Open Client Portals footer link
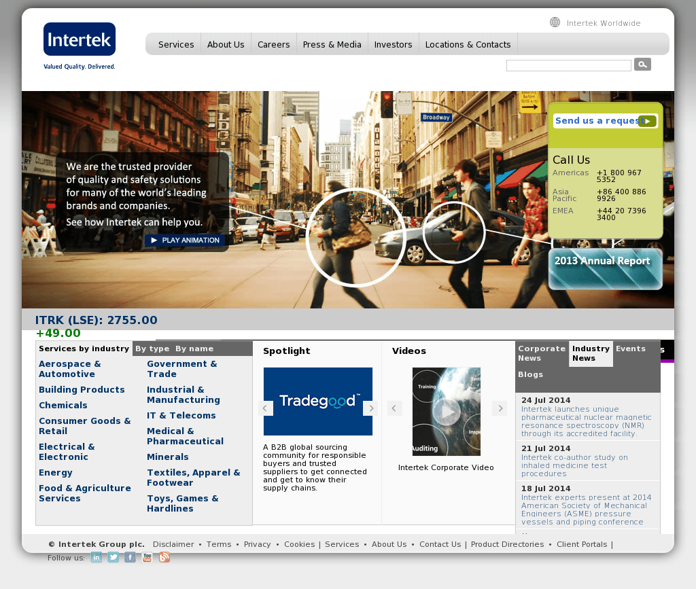 (582, 544)
